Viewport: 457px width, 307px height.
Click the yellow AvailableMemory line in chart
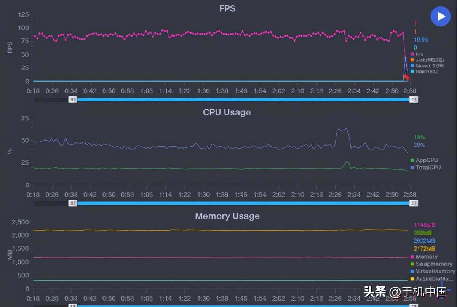point(228,230)
